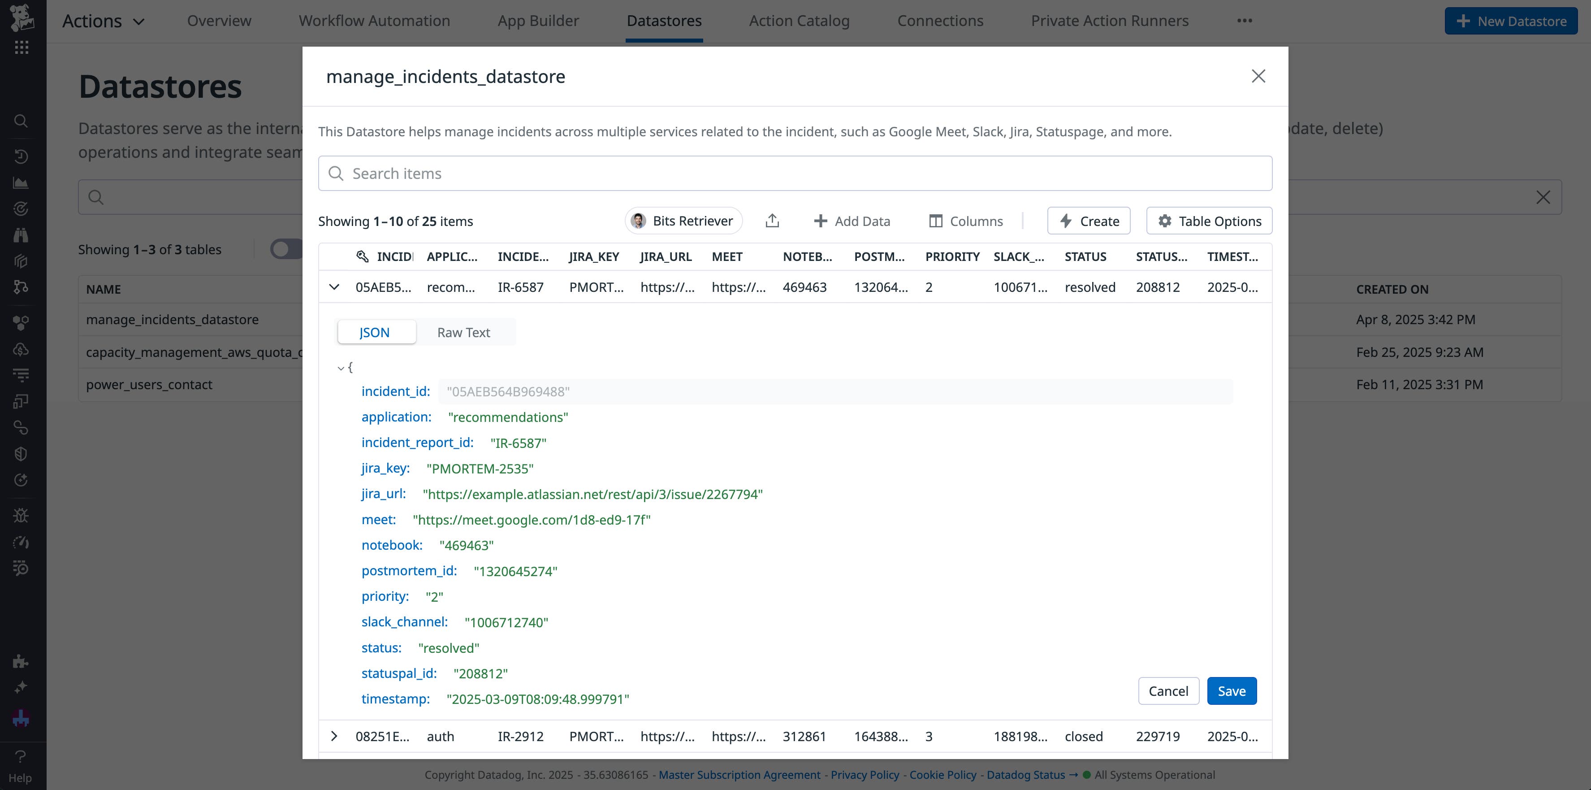Save the edited incident record
This screenshot has width=1591, height=790.
tap(1232, 690)
